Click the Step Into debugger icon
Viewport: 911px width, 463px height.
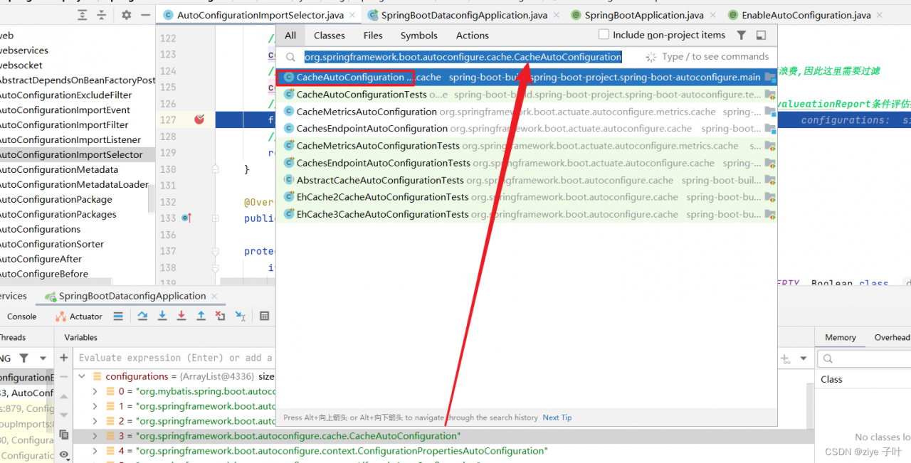[x=162, y=316]
